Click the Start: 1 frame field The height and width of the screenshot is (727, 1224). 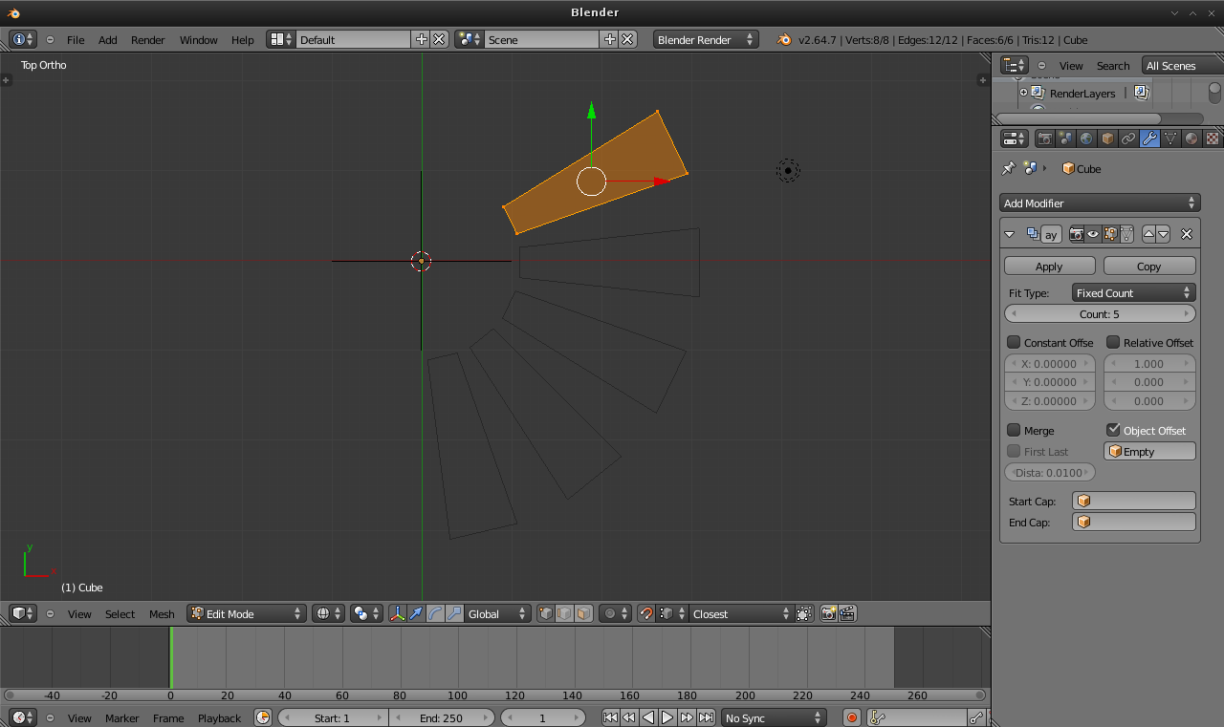(333, 717)
